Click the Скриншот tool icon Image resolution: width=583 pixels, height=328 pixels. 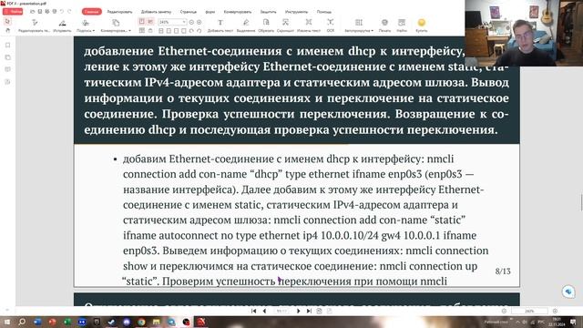pos(285,23)
